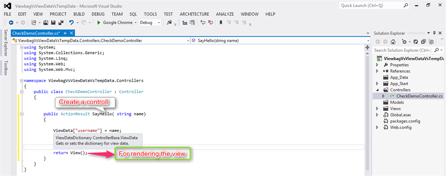The height and width of the screenshot is (176, 446).
Task: Collapse the namespace code block
Action: (x=22, y=81)
